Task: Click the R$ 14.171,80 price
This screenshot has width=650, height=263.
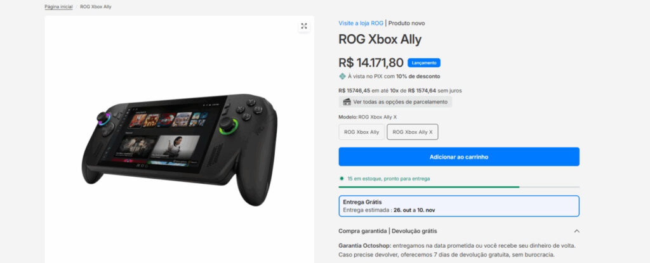Action: (x=371, y=63)
